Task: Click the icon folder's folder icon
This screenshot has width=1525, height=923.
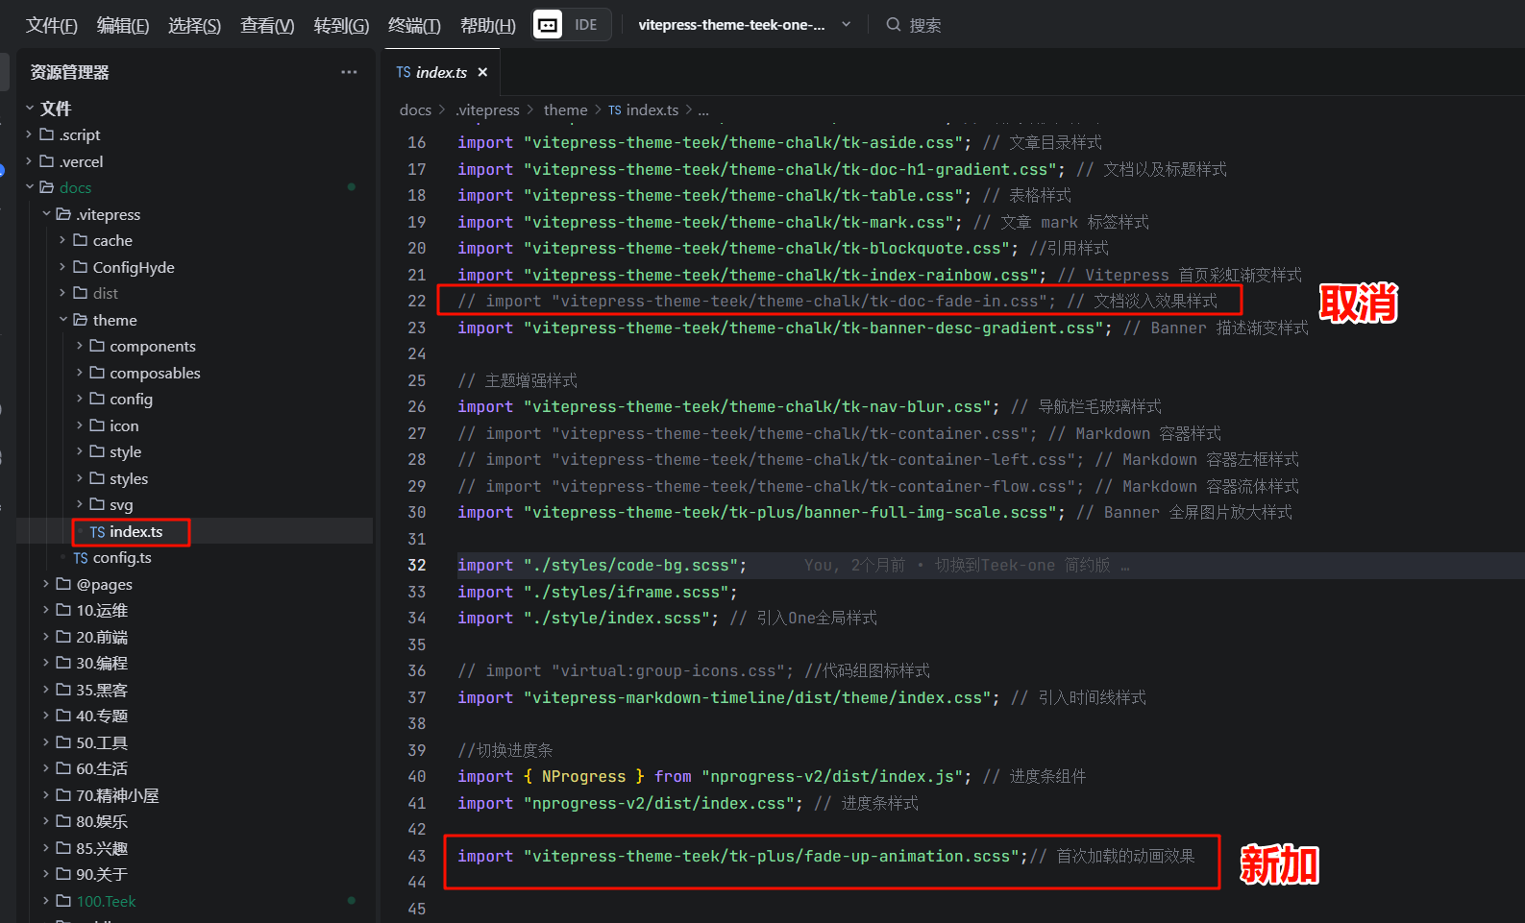Action: (97, 425)
